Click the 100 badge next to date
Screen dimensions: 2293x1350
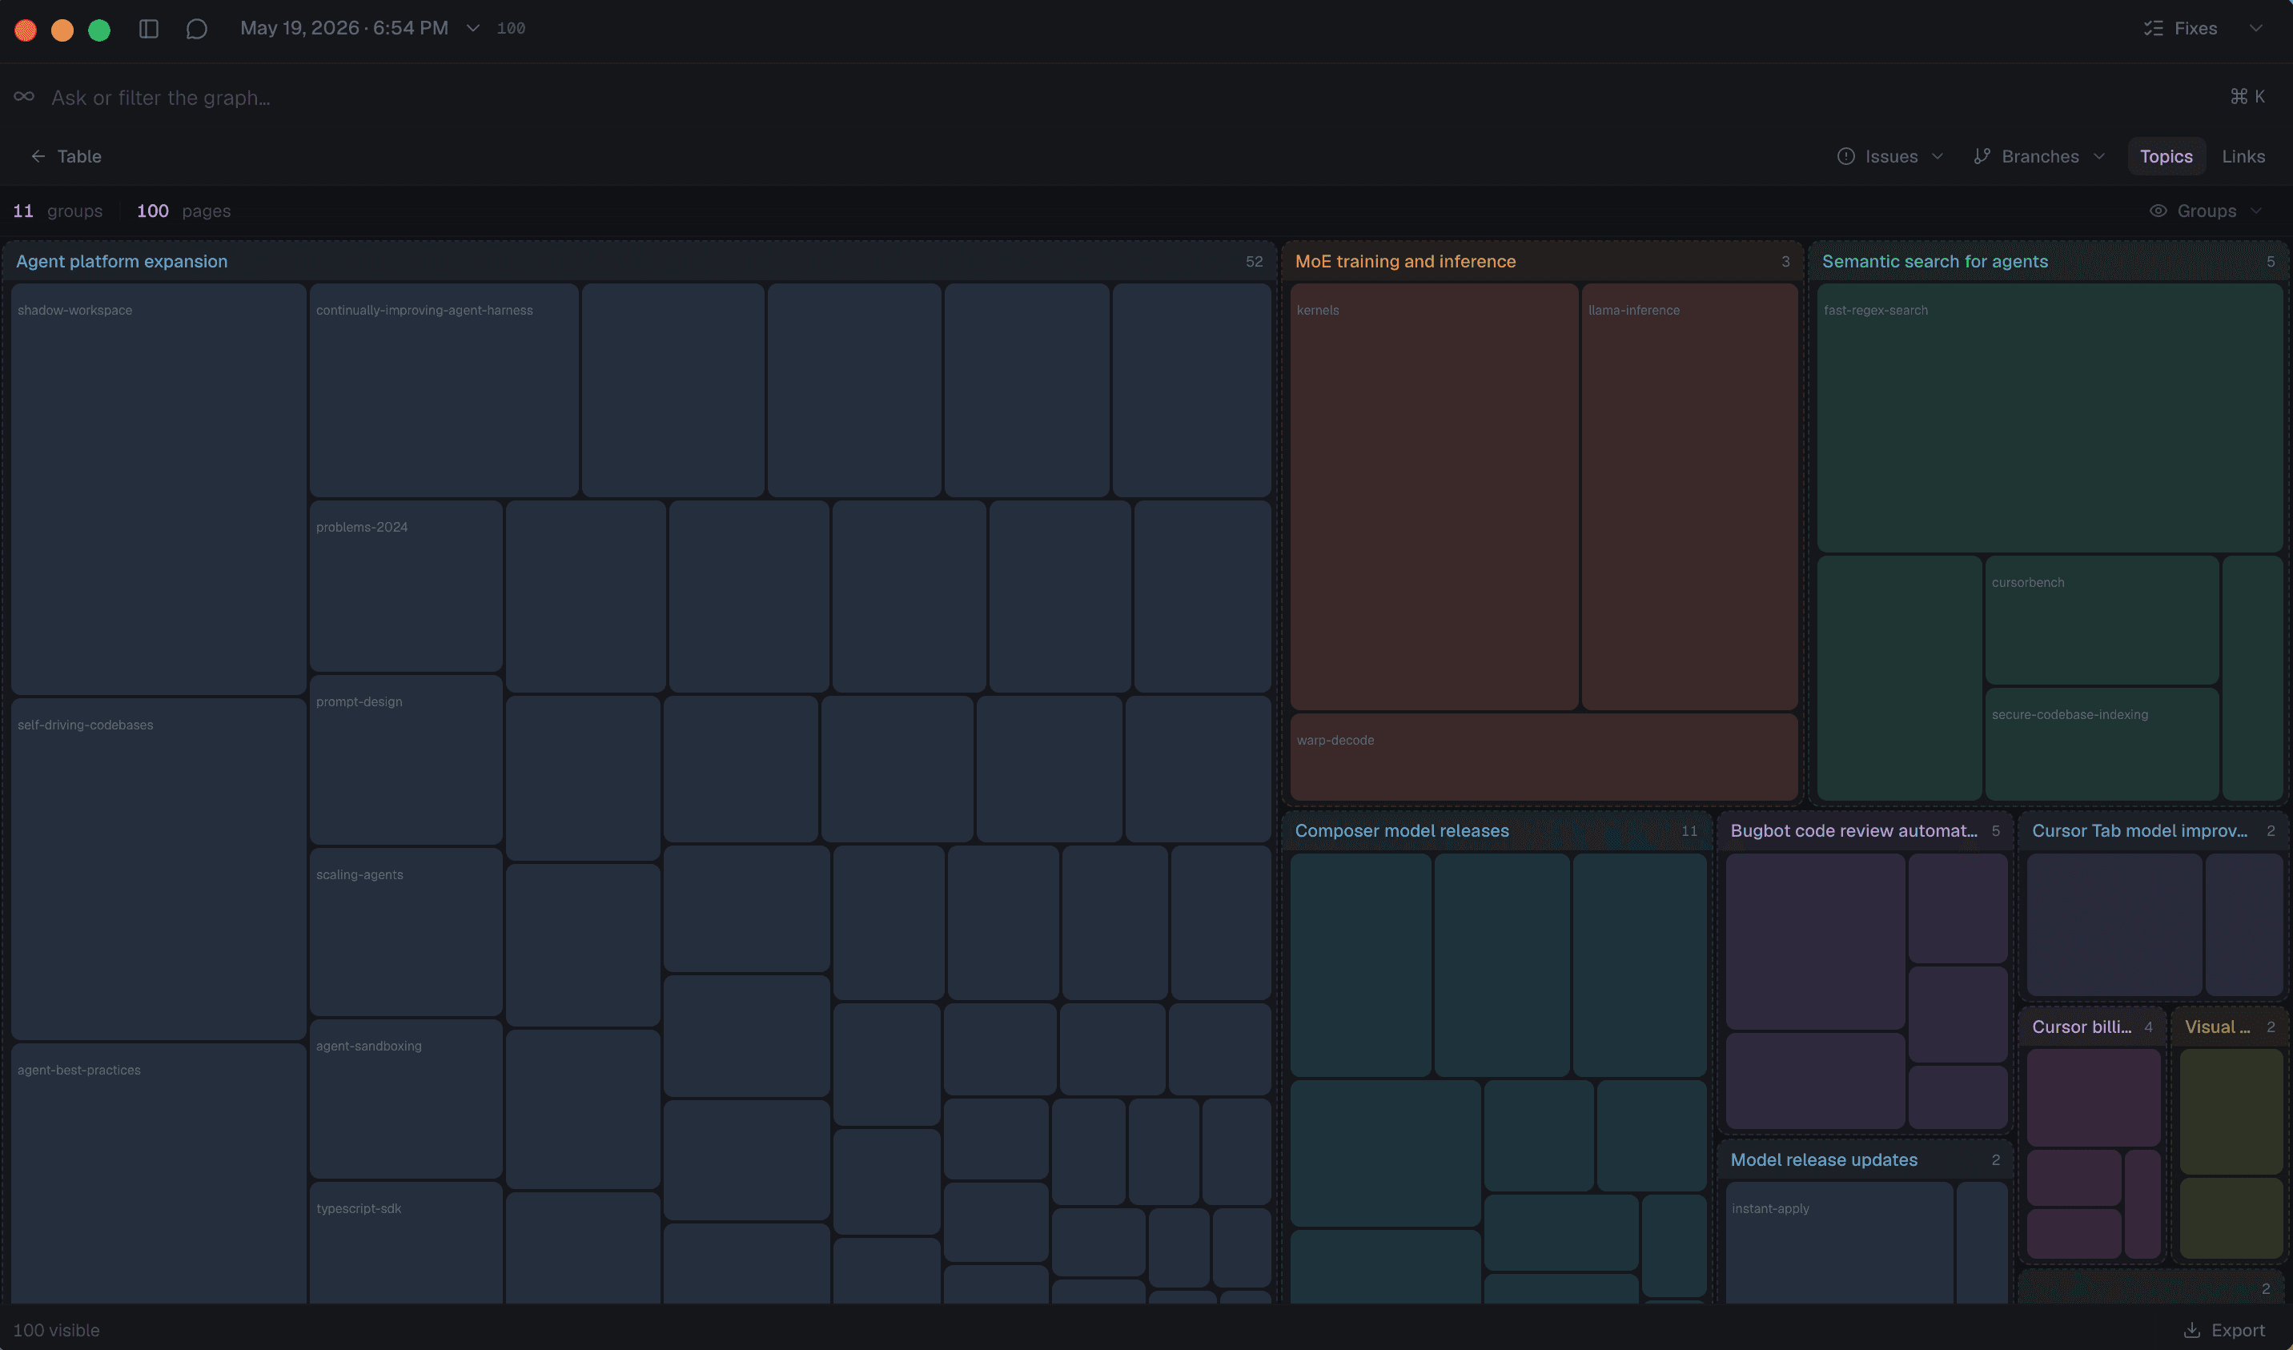click(x=511, y=29)
